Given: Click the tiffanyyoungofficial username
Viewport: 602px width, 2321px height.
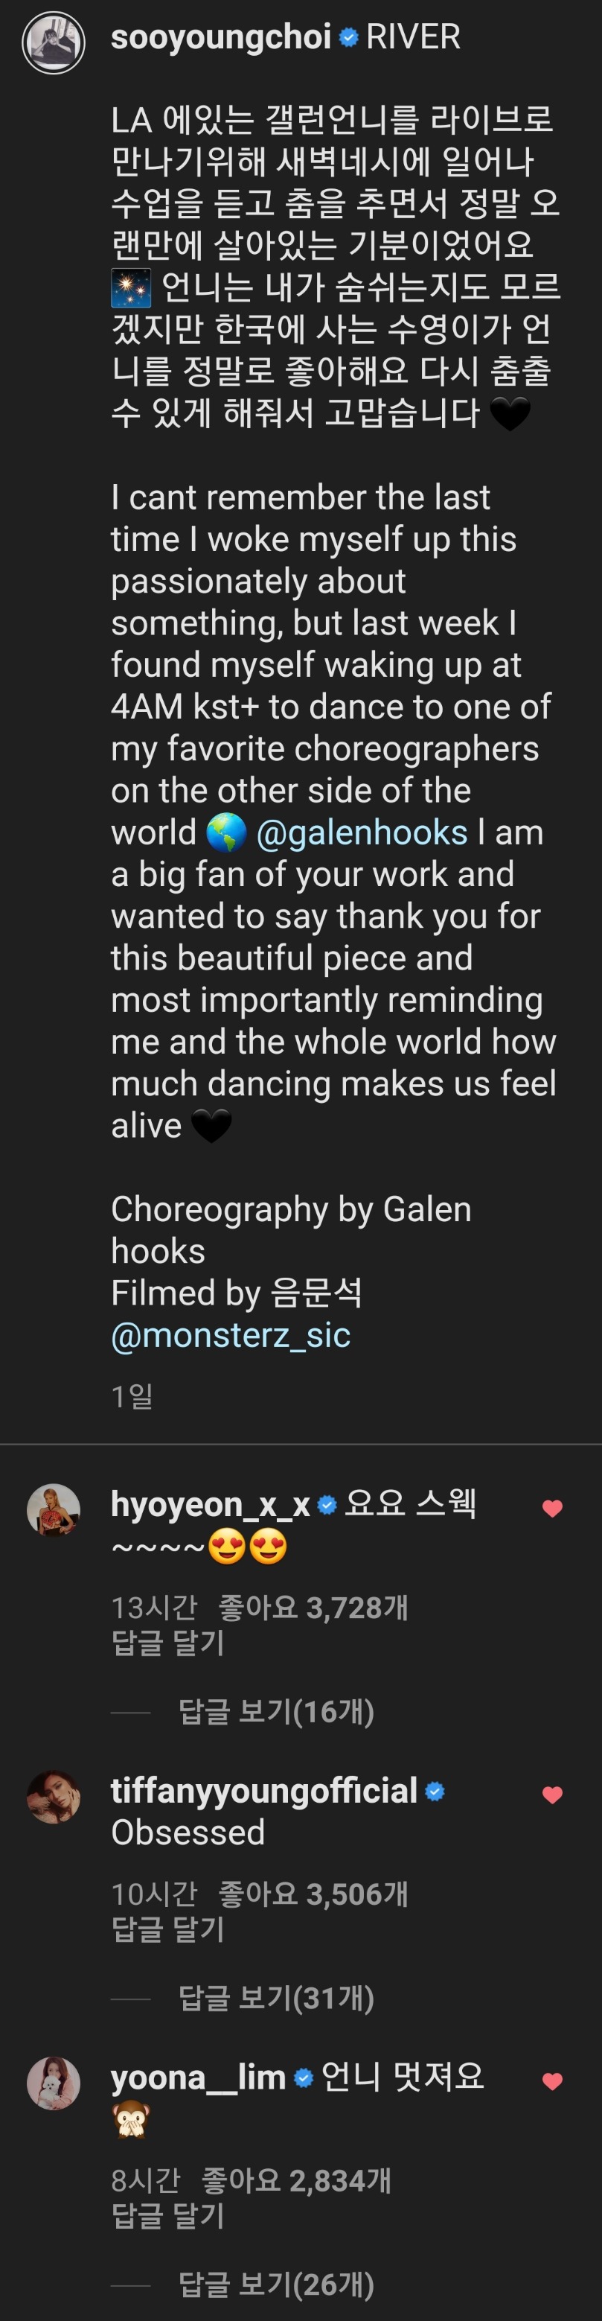Looking at the screenshot, I should pos(263,1790).
